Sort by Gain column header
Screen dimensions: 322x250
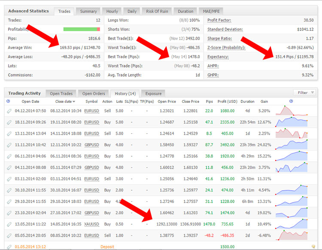point(264,102)
